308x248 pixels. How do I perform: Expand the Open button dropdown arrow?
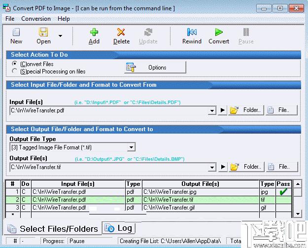(60, 36)
